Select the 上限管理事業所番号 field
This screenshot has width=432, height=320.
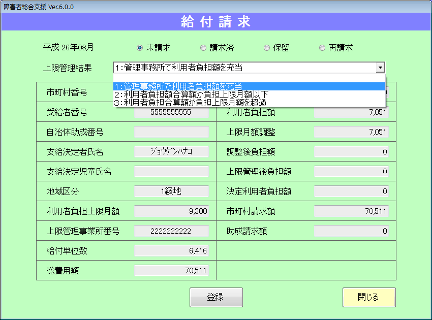coord(171,231)
